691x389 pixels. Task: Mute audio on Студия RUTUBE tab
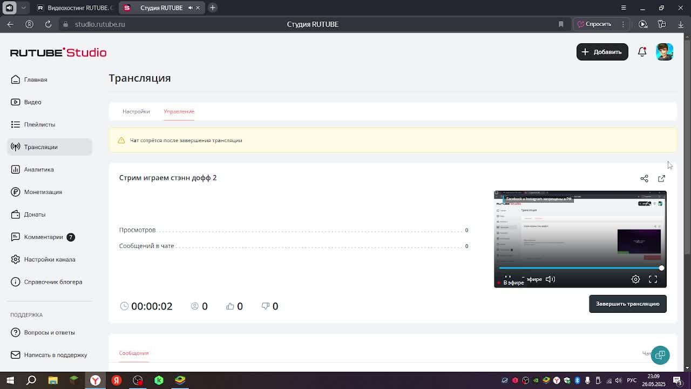[190, 8]
